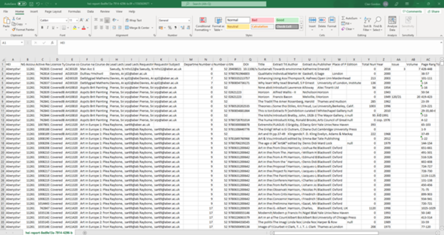Copy the selection
The image size is (444, 235).
18,24
